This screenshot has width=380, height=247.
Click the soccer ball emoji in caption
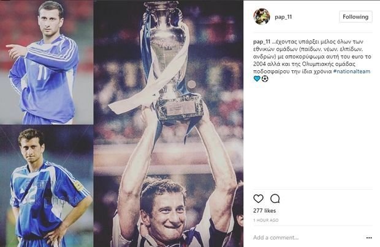(x=265, y=79)
